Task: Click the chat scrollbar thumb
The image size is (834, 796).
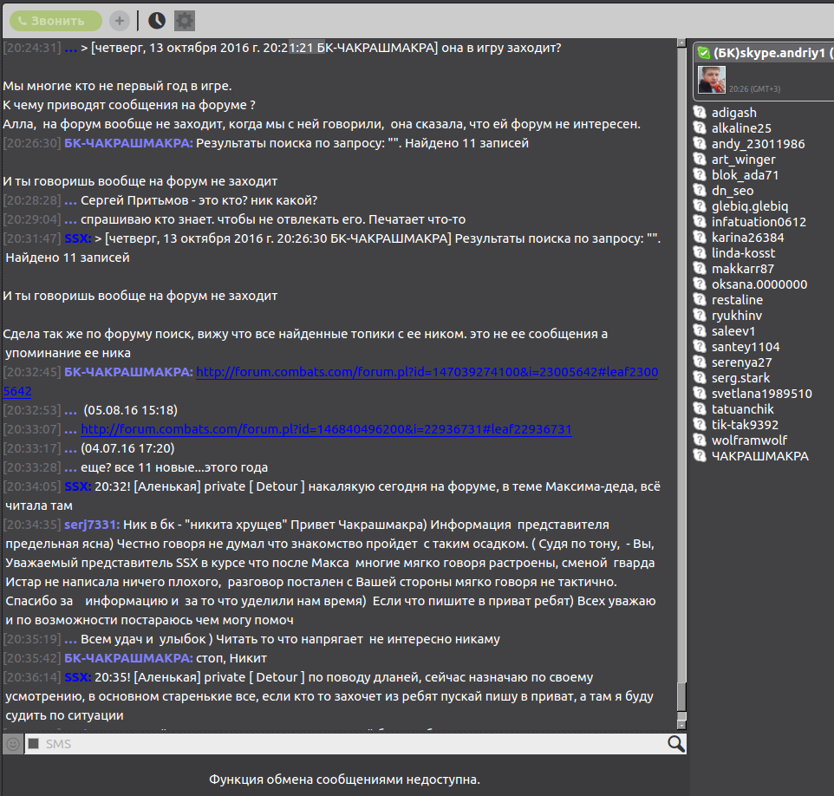Action: click(681, 696)
